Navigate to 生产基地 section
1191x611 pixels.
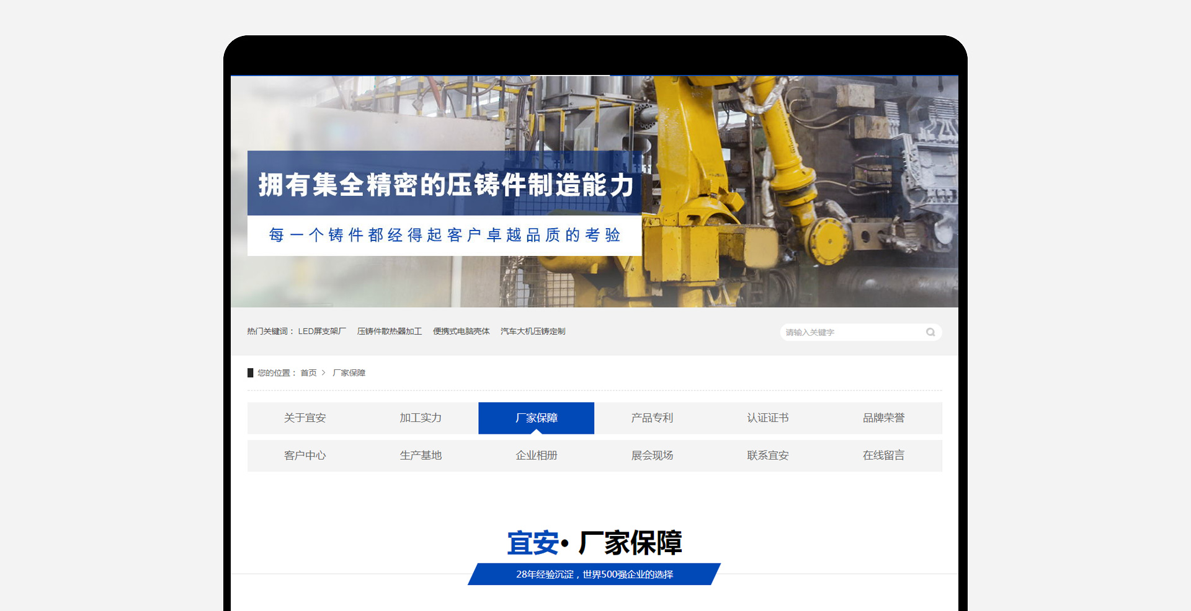click(x=421, y=455)
